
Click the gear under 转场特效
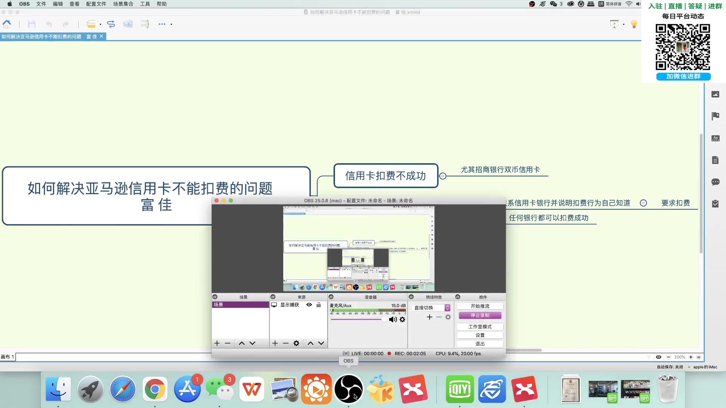[x=448, y=317]
